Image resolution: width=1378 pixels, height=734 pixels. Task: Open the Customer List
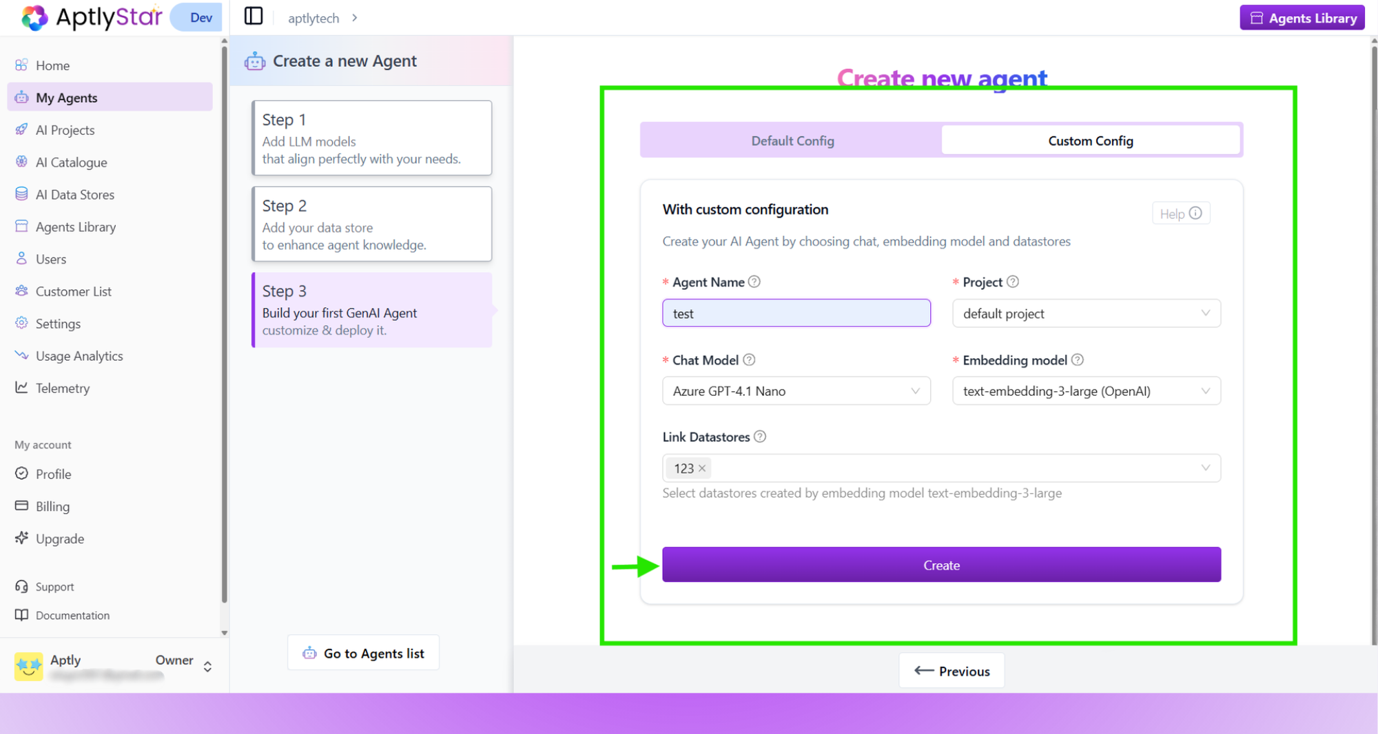(73, 291)
